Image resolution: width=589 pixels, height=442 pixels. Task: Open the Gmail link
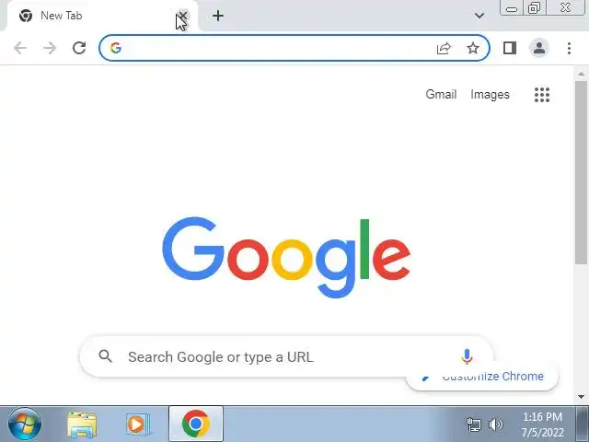pos(441,94)
